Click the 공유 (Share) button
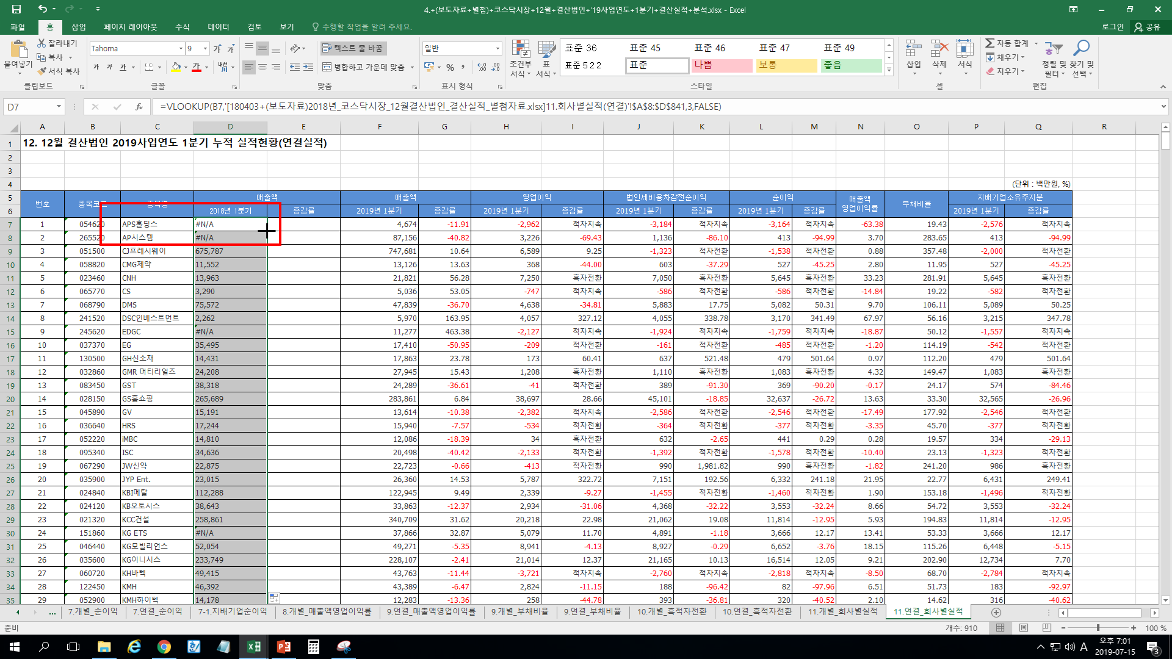This screenshot has height=659, width=1172. point(1147,27)
